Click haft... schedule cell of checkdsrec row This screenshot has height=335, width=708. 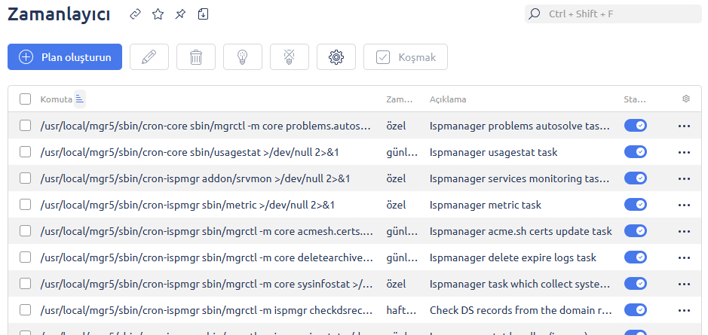(400, 310)
